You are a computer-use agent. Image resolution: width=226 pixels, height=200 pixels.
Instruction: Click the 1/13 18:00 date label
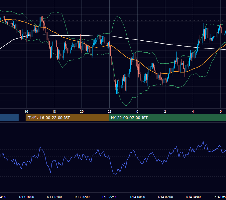click(x=54, y=197)
